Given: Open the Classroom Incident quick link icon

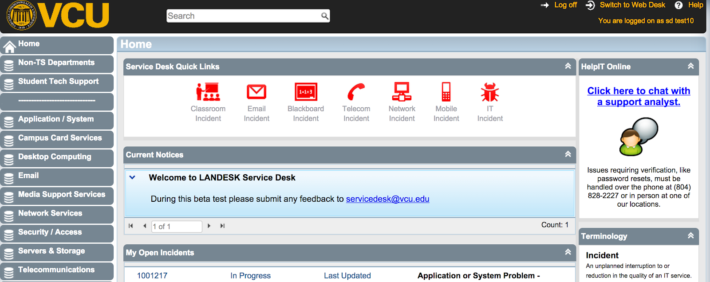Looking at the screenshot, I should [208, 92].
